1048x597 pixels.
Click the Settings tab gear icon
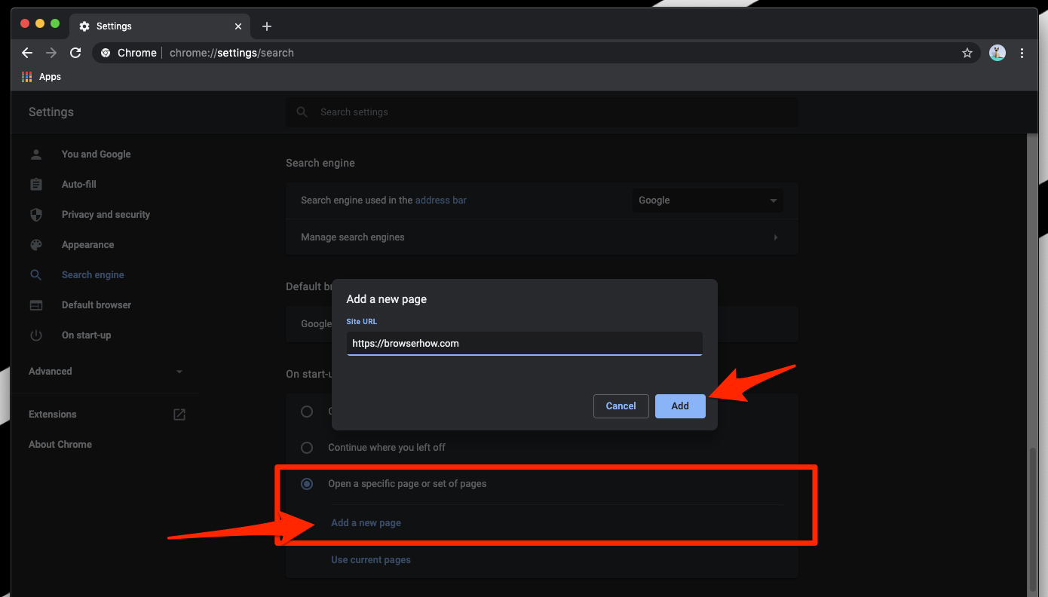click(x=84, y=26)
